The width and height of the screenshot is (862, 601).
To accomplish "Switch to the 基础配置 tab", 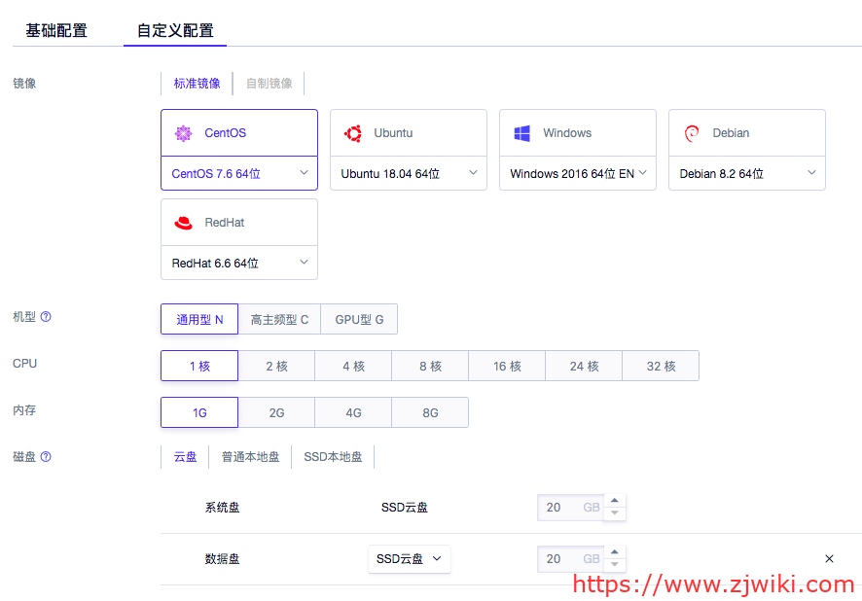I will point(55,30).
